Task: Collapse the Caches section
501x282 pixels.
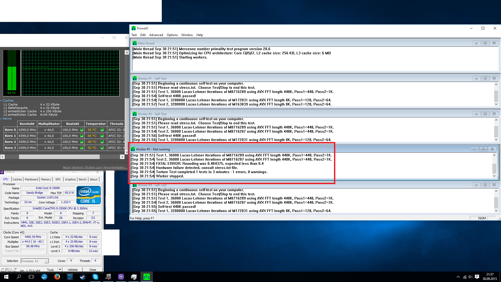Action: 8,101
